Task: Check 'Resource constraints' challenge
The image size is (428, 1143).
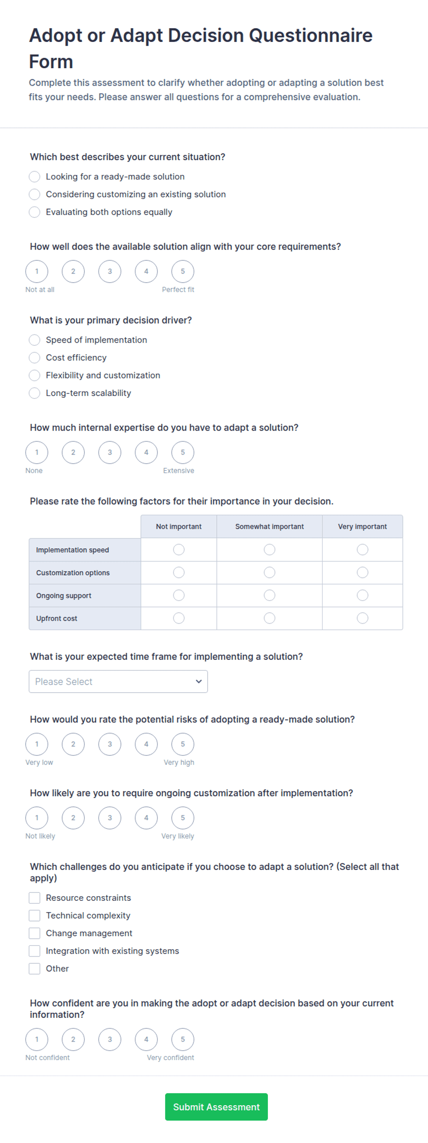Action: [35, 898]
